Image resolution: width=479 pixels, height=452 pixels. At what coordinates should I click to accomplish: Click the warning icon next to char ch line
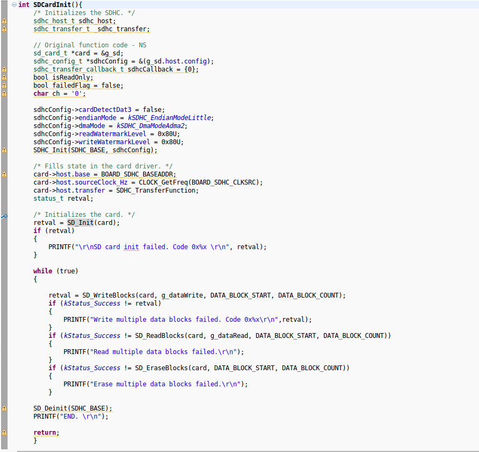4,93
